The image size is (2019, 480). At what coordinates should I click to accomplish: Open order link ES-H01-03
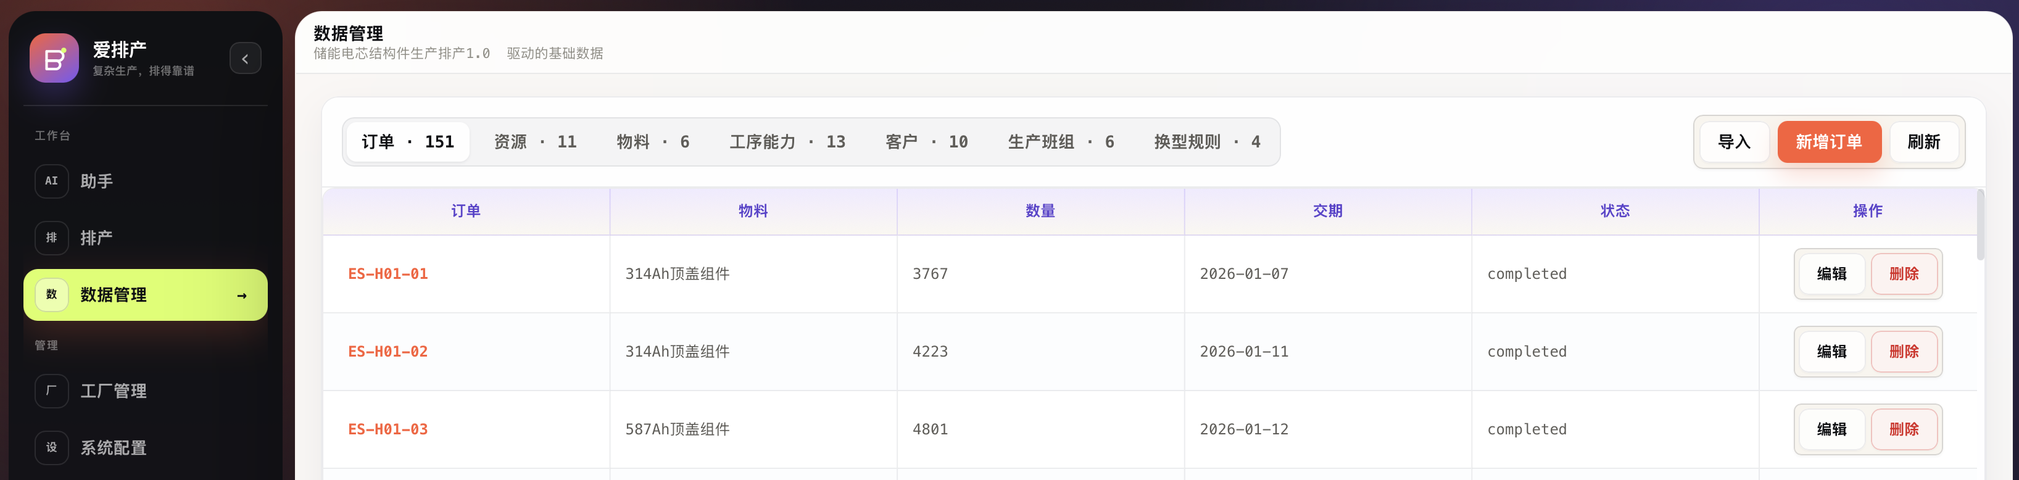[388, 429]
